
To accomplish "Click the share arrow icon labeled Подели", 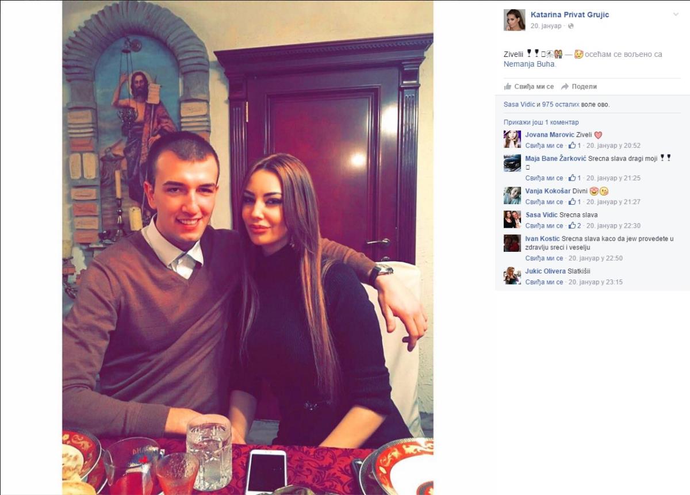I will click(x=565, y=86).
